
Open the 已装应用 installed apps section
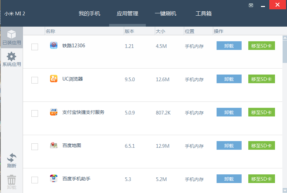click(12, 37)
